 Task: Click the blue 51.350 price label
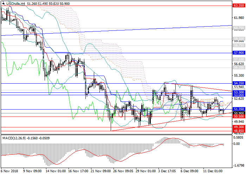pyautogui.click(x=239, y=109)
